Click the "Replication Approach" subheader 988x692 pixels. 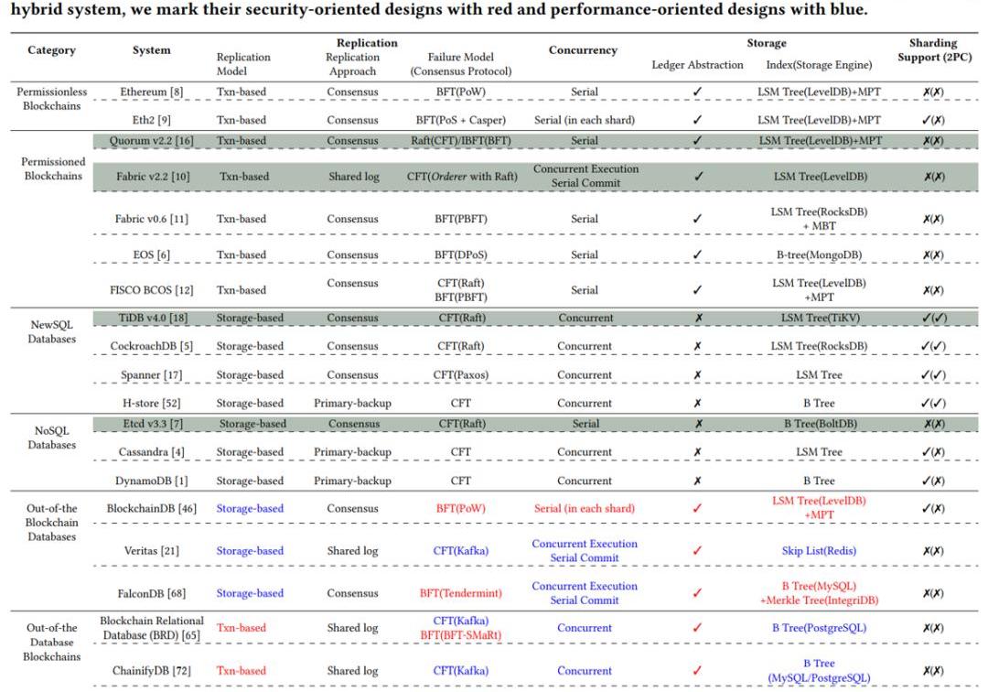pos(352,64)
